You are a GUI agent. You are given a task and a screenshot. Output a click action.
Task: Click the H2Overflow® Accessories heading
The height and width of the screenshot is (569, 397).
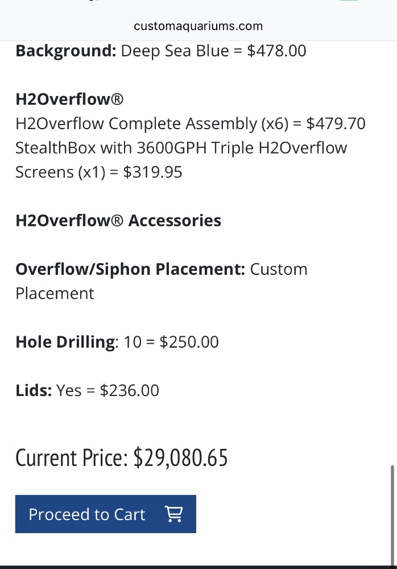118,221
